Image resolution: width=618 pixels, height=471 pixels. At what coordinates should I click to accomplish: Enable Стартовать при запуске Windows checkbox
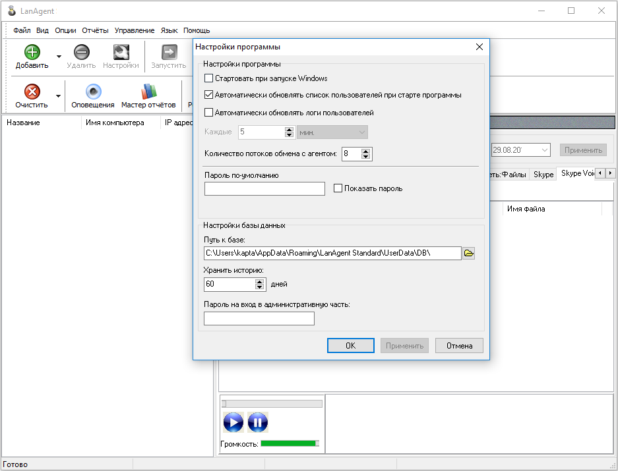pyautogui.click(x=209, y=78)
